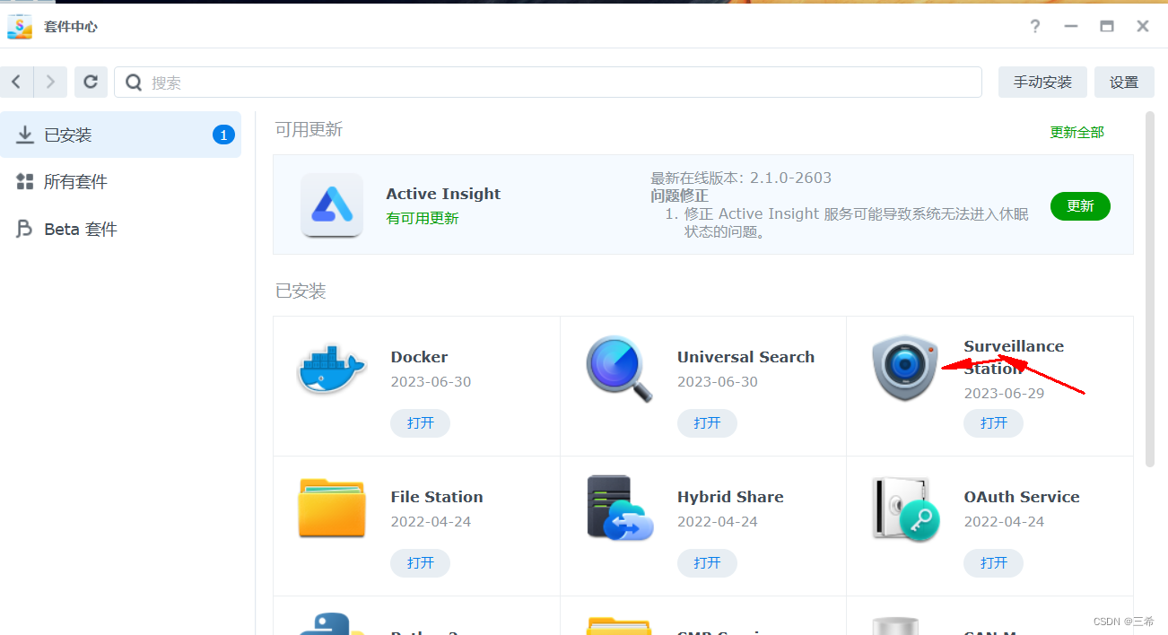The image size is (1168, 635).
Task: Click vertical scrollbar of package list
Action: point(1150,289)
